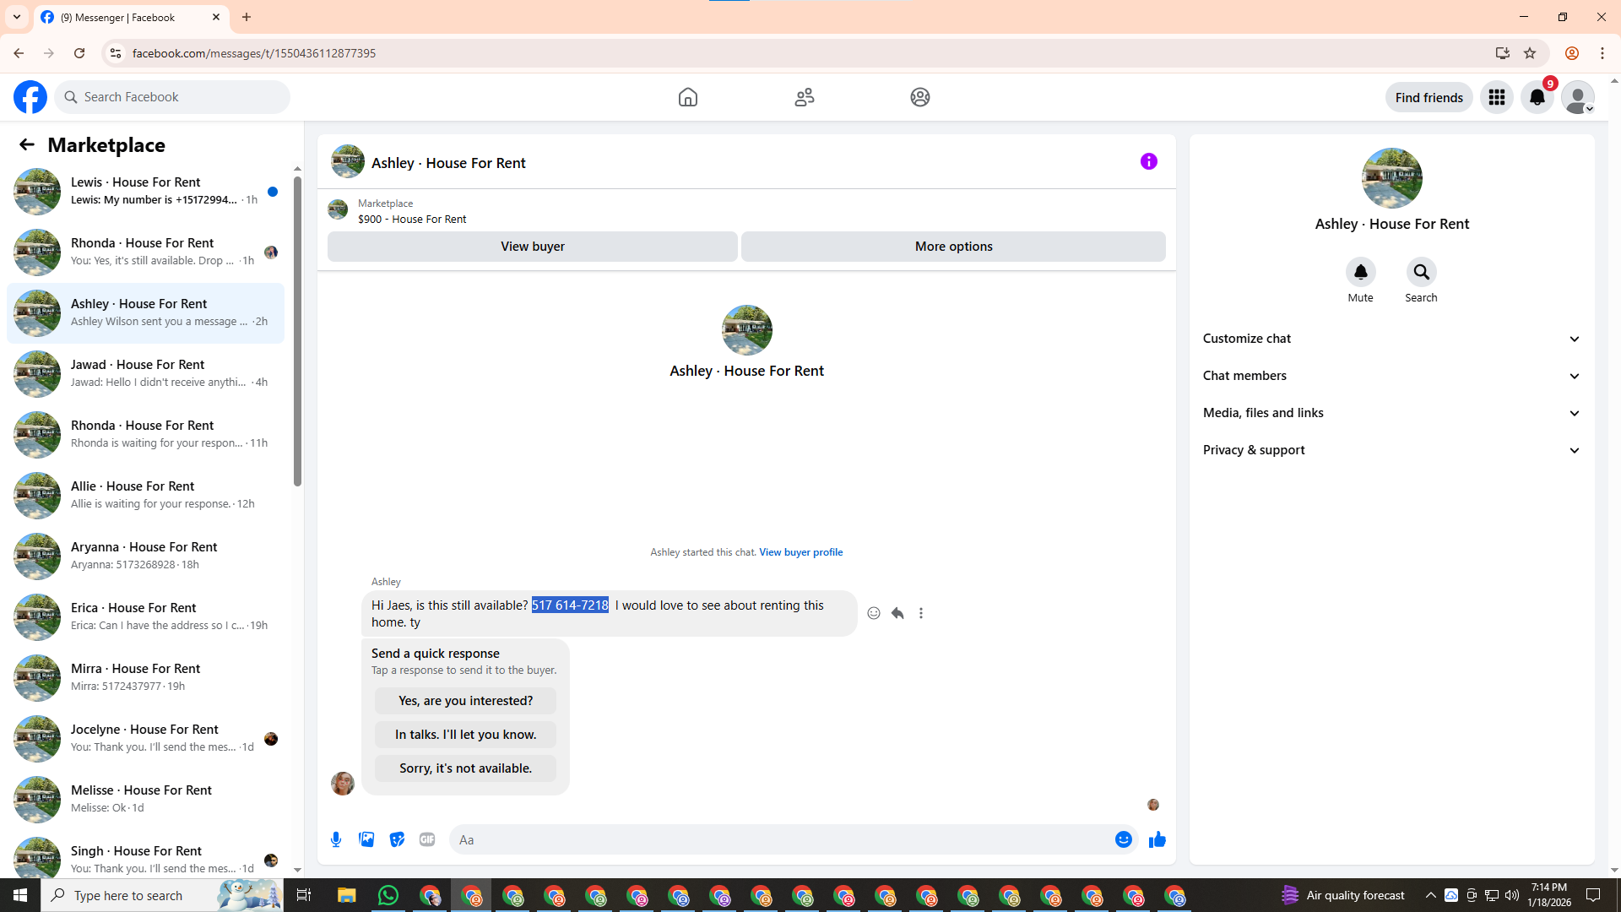
Task: Reply to Ashley's message arrow icon
Action: 897,614
